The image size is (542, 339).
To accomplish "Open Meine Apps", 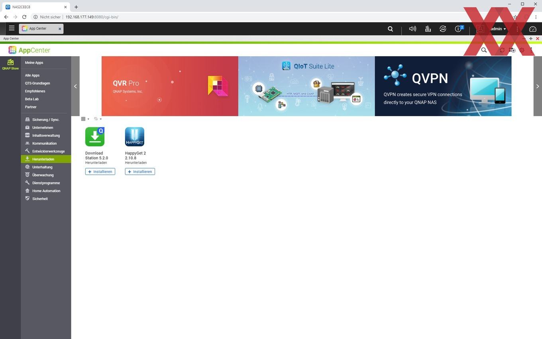I will click(x=34, y=63).
